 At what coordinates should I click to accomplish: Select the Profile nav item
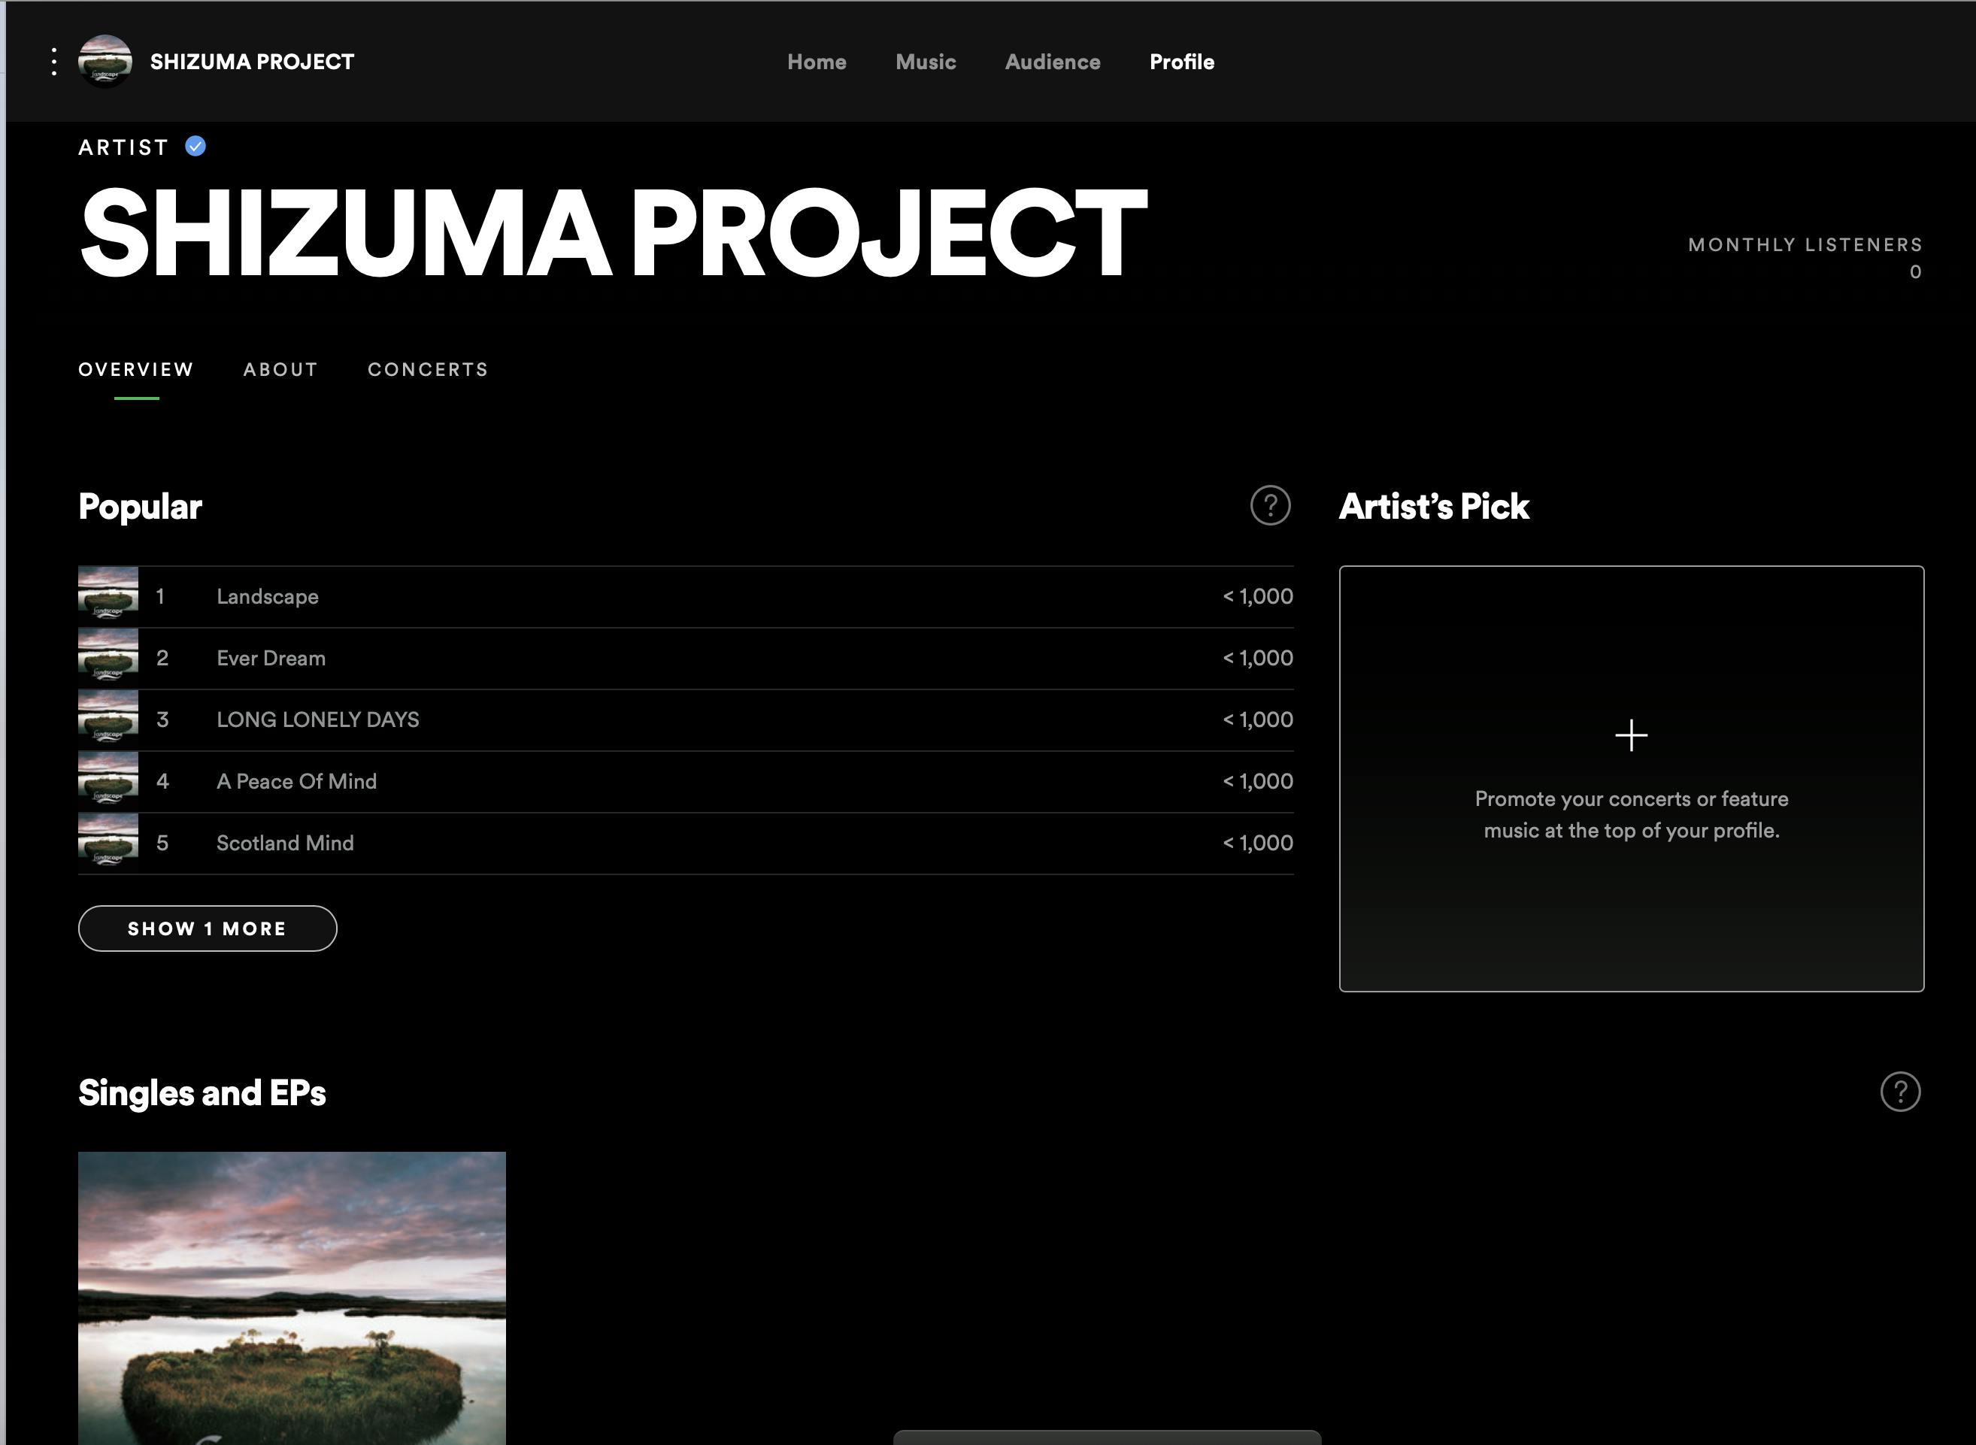1181,62
